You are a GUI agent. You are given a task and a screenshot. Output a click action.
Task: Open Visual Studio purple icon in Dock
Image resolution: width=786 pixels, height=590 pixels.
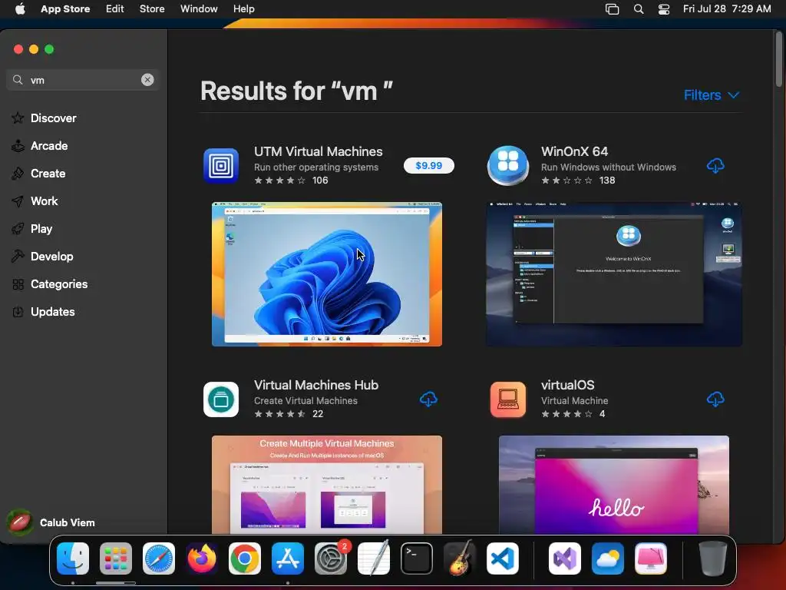click(565, 559)
